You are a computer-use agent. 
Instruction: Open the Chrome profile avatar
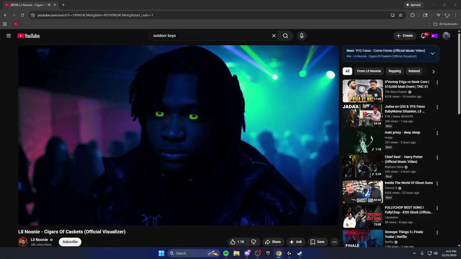[x=447, y=15]
